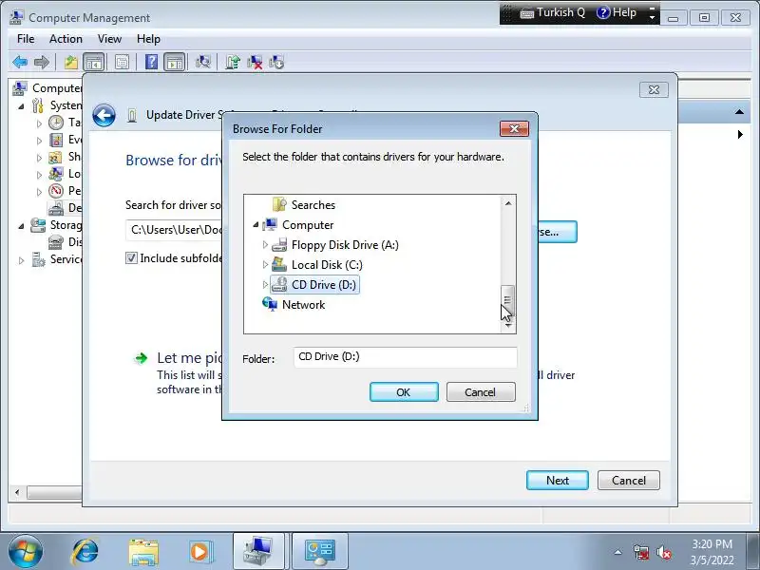Click the Forward arrow toolbar icon
The width and height of the screenshot is (760, 570).
[42, 62]
